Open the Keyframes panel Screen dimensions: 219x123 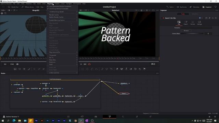click(x=182, y=7)
